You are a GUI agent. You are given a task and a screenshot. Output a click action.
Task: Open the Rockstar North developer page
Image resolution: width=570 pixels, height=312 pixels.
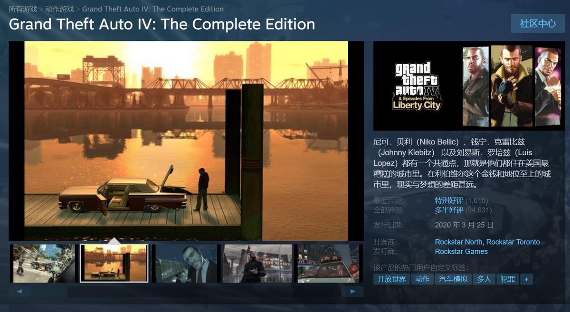click(458, 242)
